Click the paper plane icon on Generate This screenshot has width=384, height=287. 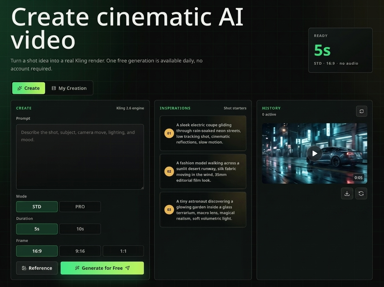tap(128, 268)
